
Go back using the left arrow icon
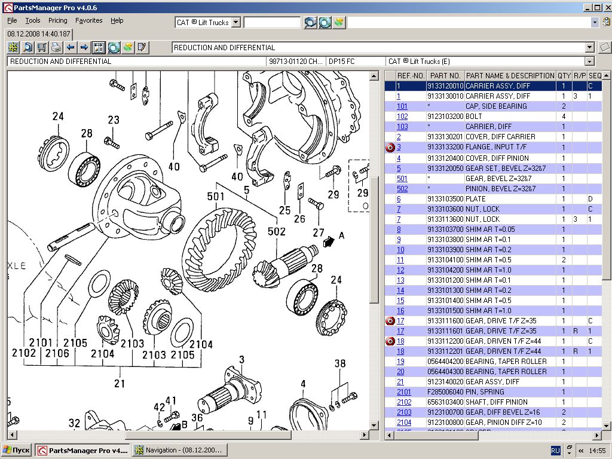point(70,47)
